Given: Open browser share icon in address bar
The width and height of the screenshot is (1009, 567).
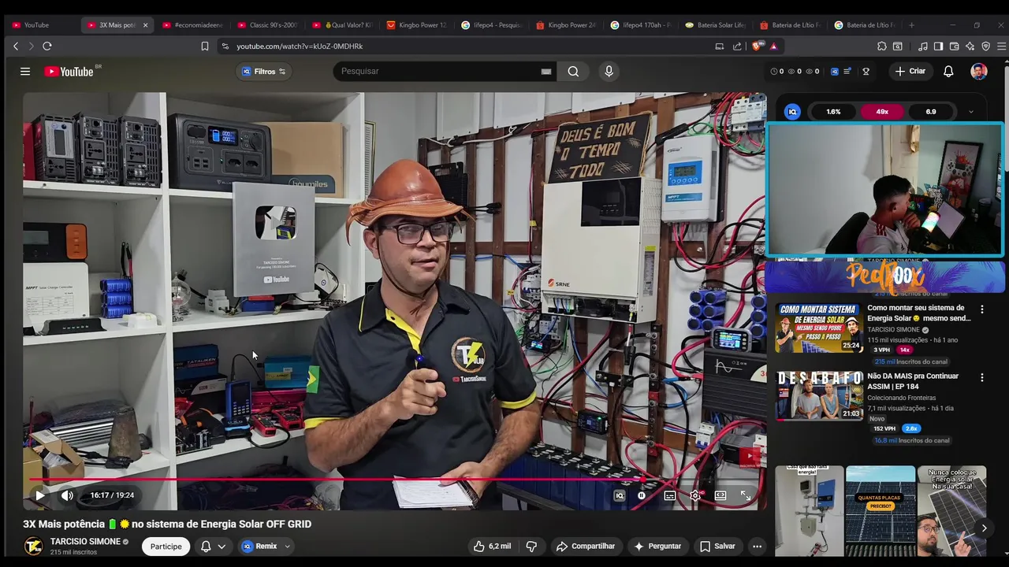Looking at the screenshot, I should [737, 46].
